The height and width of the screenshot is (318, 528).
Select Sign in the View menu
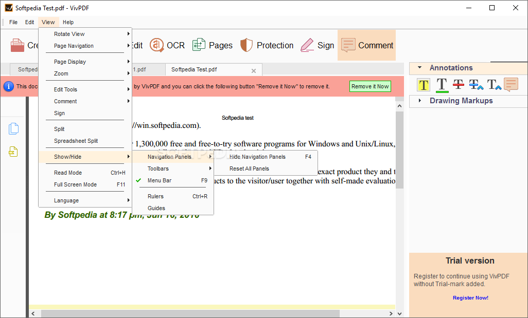click(85, 114)
